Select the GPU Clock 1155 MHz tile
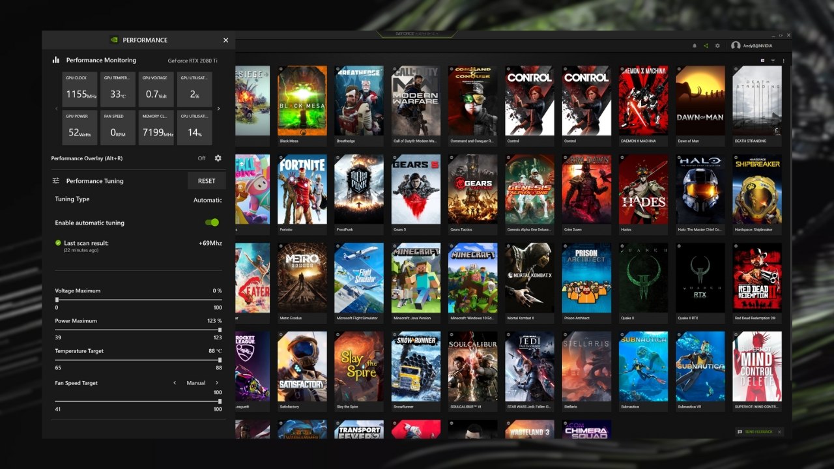 coord(79,90)
